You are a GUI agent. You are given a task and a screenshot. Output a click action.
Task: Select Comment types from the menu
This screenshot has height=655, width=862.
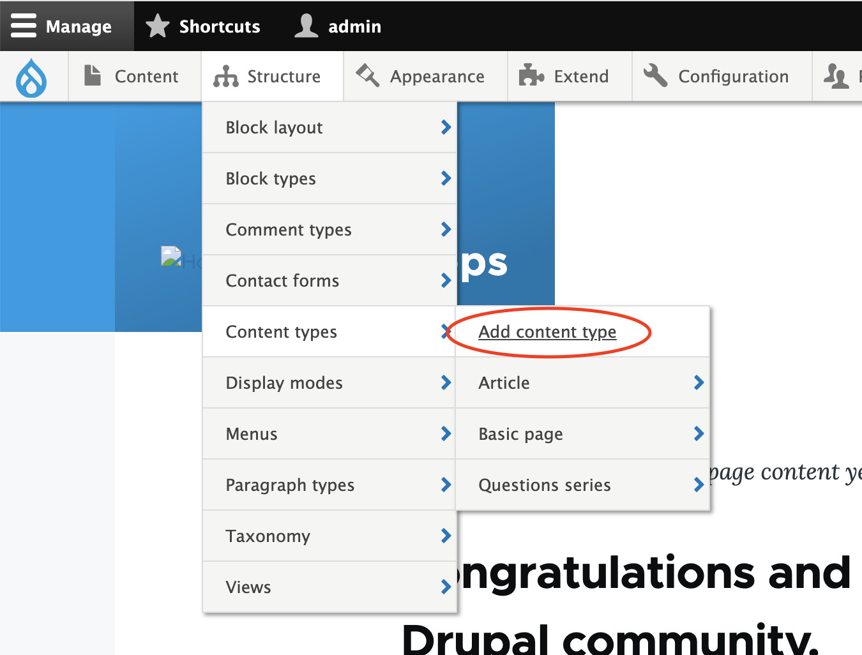[289, 229]
